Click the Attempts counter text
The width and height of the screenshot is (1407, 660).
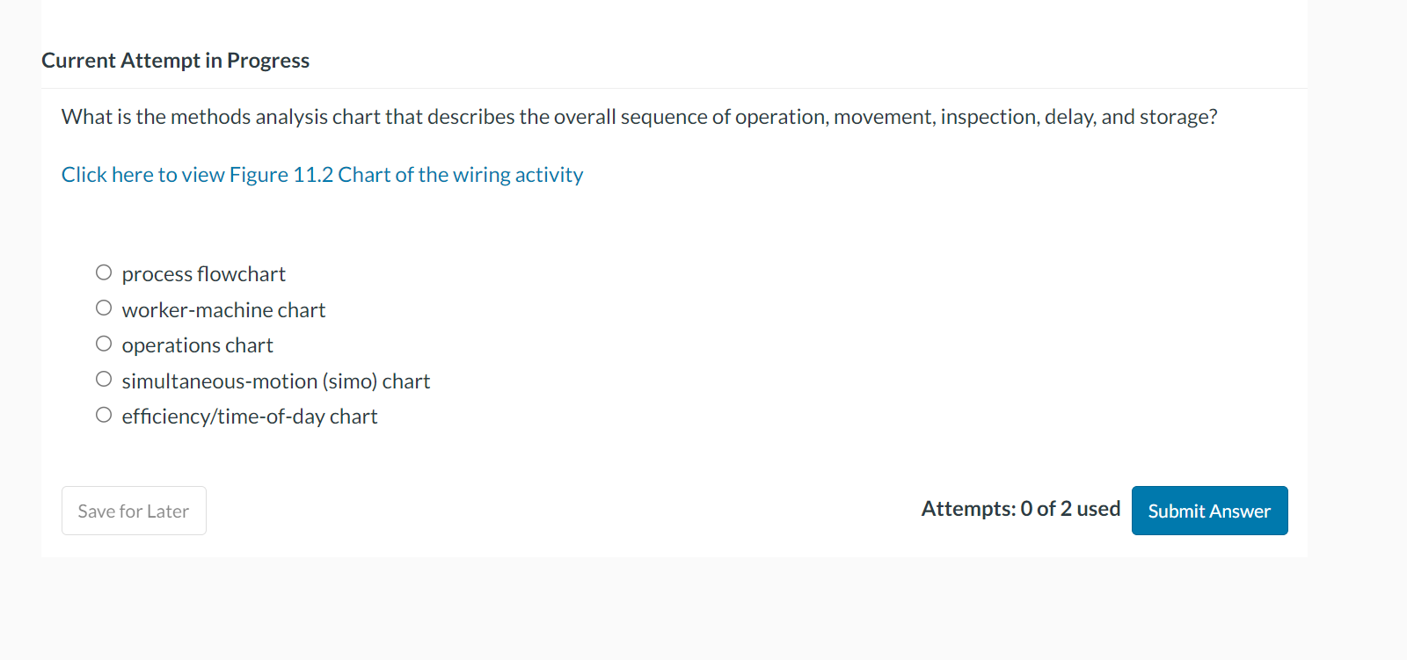click(1020, 508)
